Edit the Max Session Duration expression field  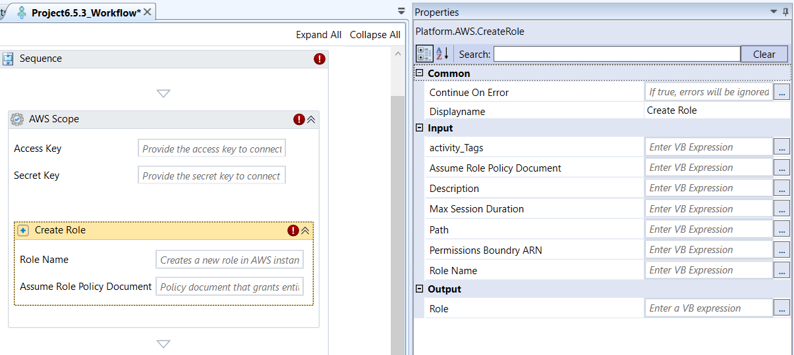pos(708,209)
